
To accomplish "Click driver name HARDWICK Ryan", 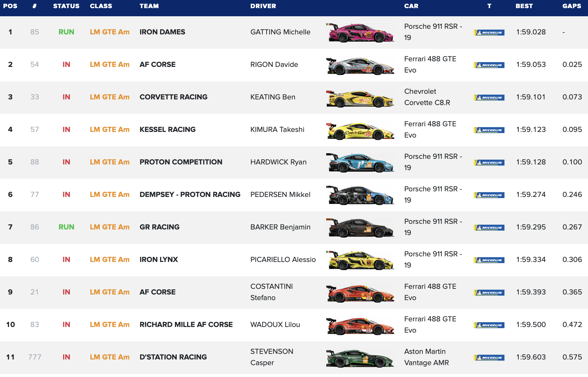I will point(278,162).
